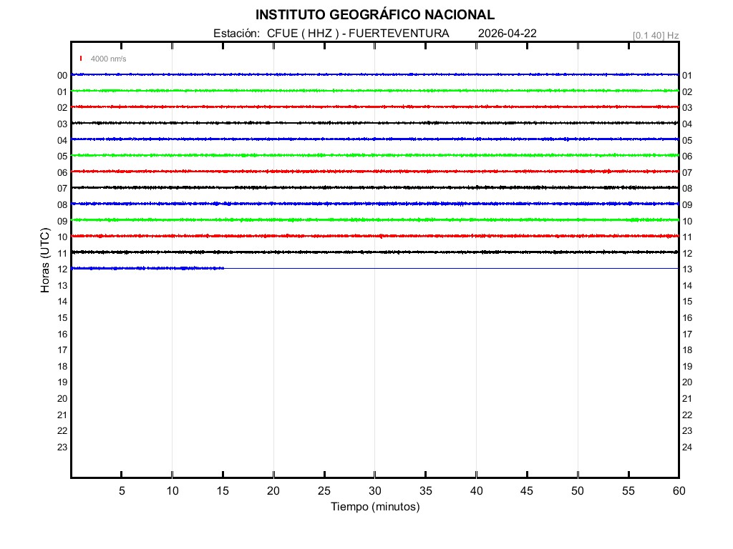Screen dimensions: 733x549
Task: Click the "INSTITUTO GEOGRÁFICO NACIONAL" title
Action: click(374, 15)
